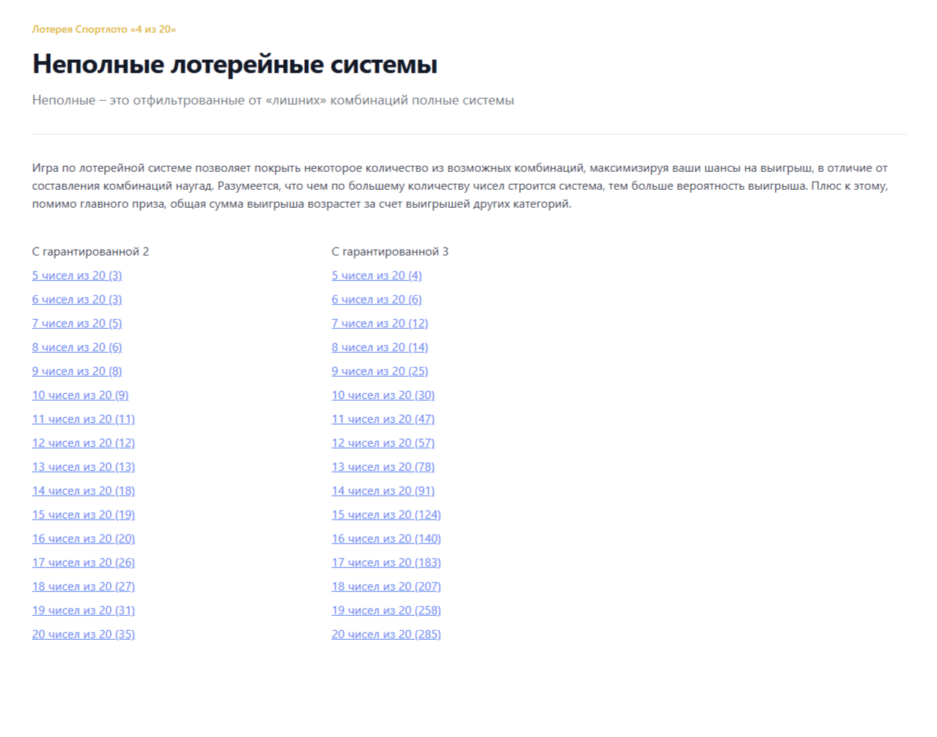Open system «6 чисел из 20 (3)» with guaranteed 2
This screenshot has height=737, width=937.
coord(77,299)
